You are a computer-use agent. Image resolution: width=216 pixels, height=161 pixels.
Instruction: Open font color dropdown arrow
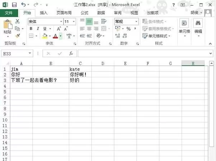click(61, 36)
